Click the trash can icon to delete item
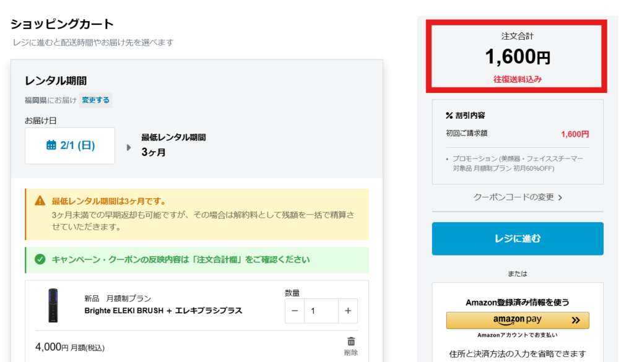This screenshot has height=362, width=634. point(351,342)
